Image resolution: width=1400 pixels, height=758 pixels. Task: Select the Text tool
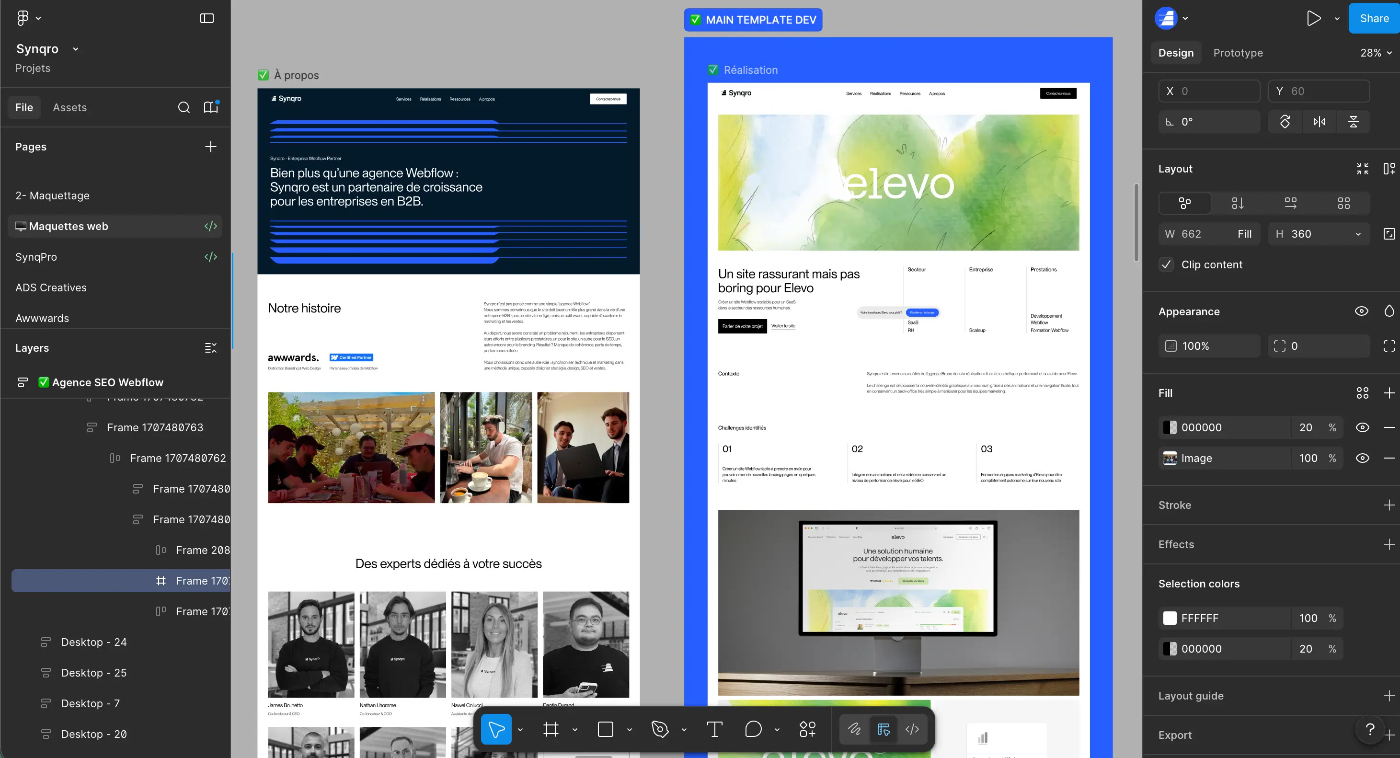click(x=714, y=729)
